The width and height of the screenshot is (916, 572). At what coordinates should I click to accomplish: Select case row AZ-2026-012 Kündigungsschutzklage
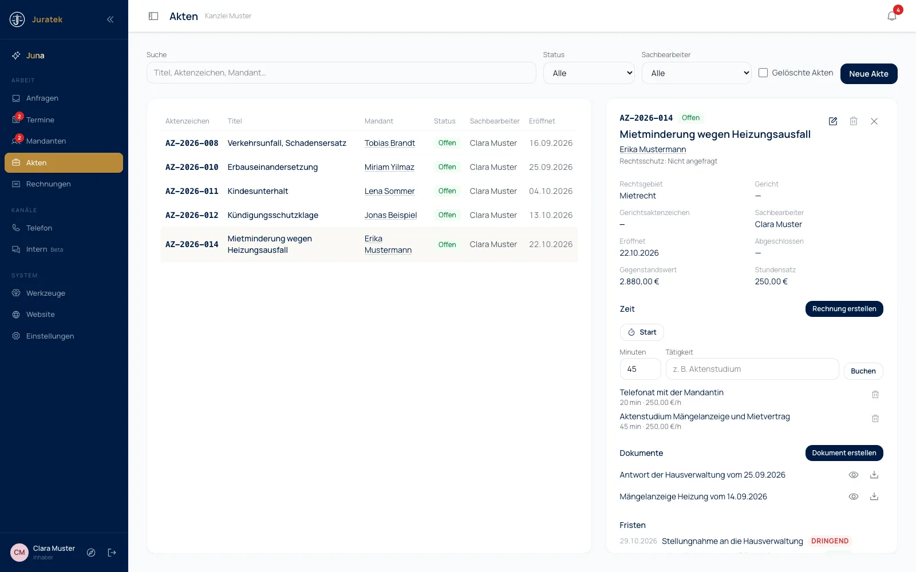coord(369,215)
